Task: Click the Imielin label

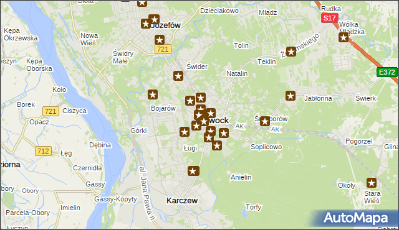Action: [x=70, y=208]
